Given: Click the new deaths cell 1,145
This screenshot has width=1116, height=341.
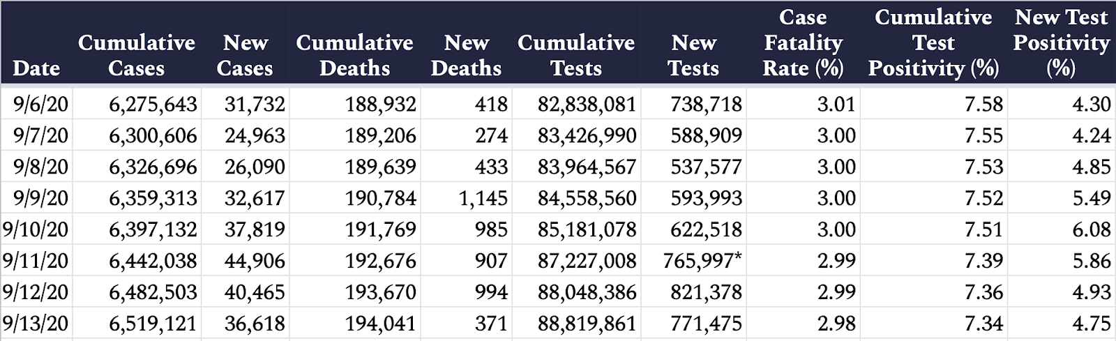Looking at the screenshot, I should pyautogui.click(x=483, y=199).
